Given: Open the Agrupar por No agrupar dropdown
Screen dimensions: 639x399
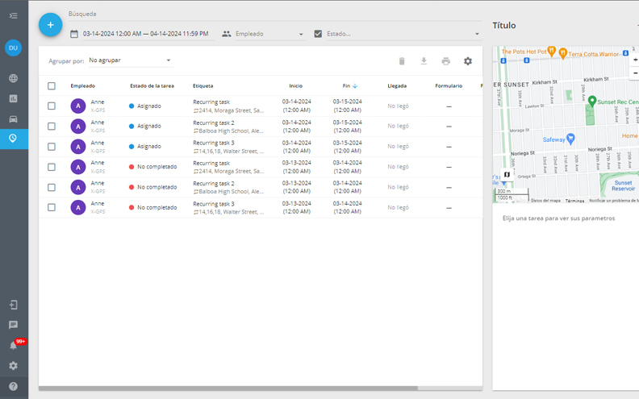Looking at the screenshot, I should [x=129, y=60].
